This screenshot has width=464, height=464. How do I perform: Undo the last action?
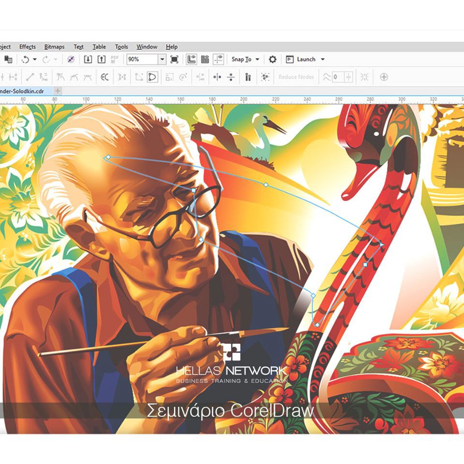25,59
